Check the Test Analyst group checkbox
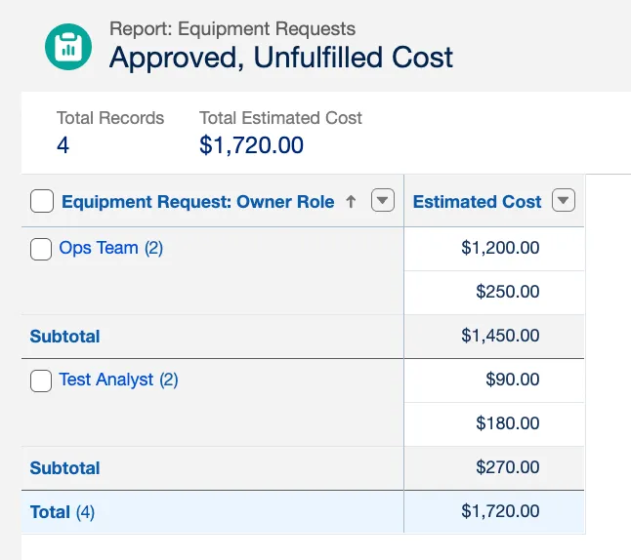The width and height of the screenshot is (631, 560). (41, 380)
